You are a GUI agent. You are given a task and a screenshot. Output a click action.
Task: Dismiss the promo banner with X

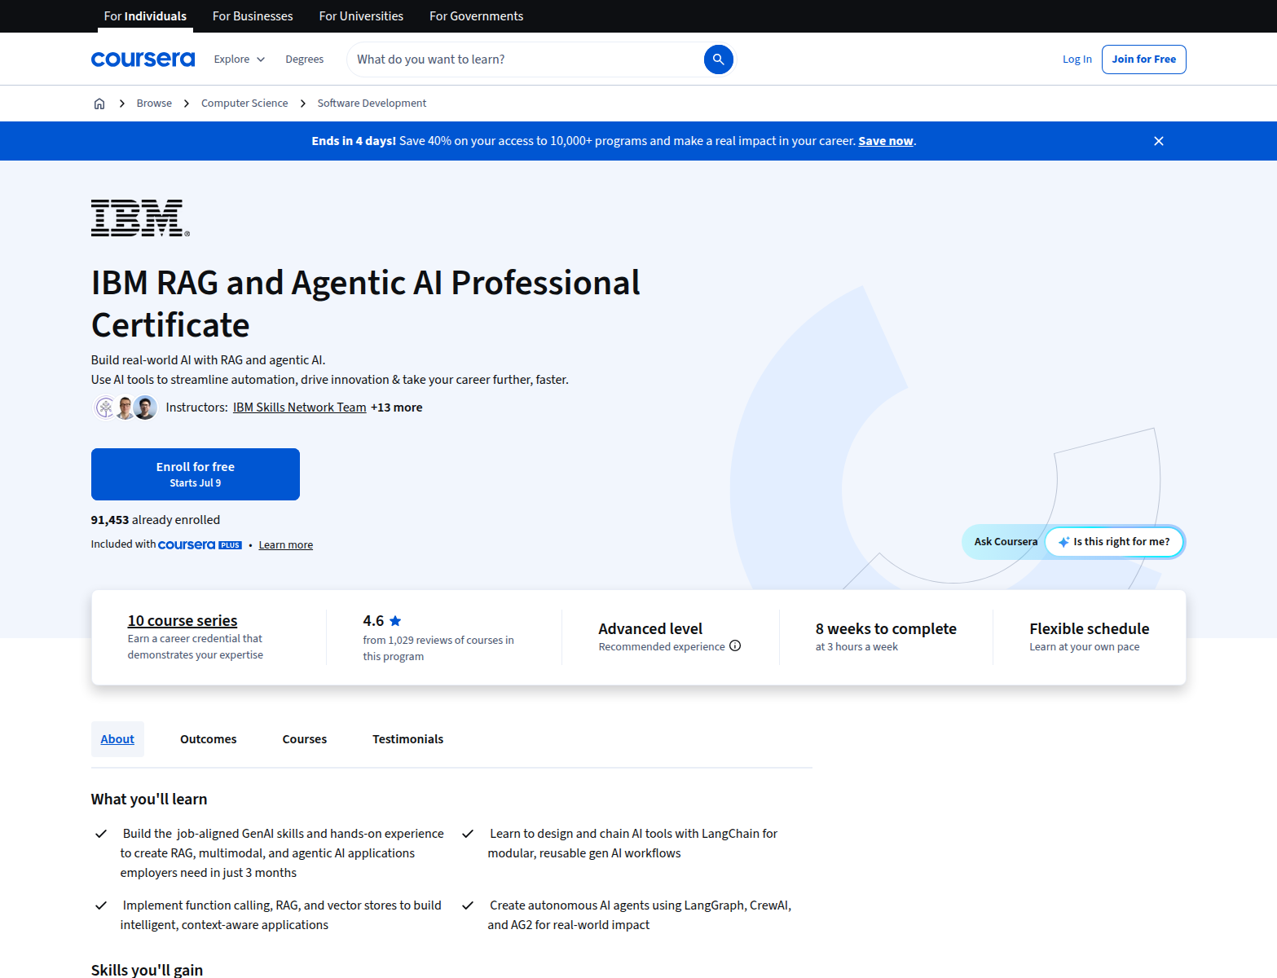(1159, 141)
